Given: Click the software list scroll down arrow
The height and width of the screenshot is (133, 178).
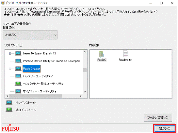Looking at the screenshot, I should click(x=85, y=92).
